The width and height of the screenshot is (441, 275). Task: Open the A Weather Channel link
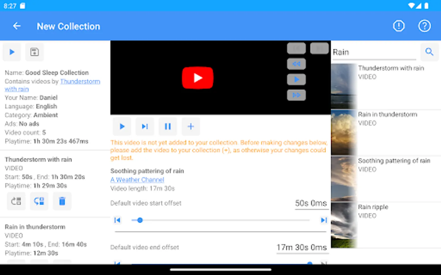point(137,180)
